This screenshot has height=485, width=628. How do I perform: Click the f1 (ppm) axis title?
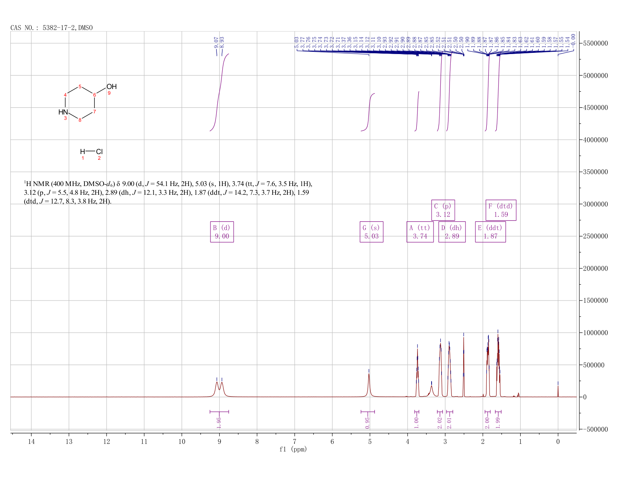click(293, 449)
